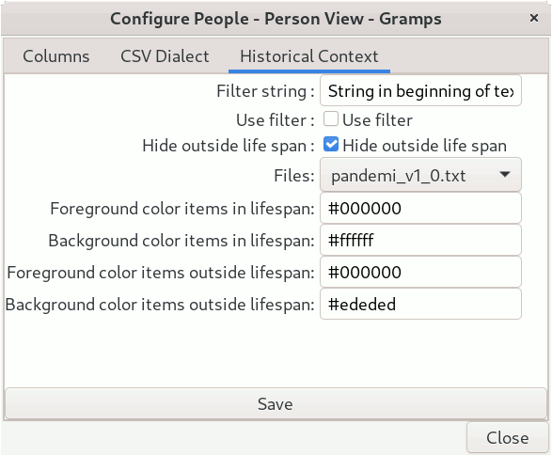Click the Filter string label
This screenshot has height=456, width=552.
(265, 91)
